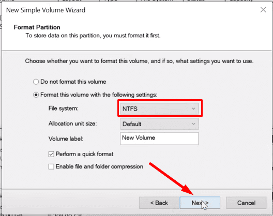The height and width of the screenshot is (216, 273).
Task: Click the File system dropdown chevron arrow
Action: (x=193, y=109)
